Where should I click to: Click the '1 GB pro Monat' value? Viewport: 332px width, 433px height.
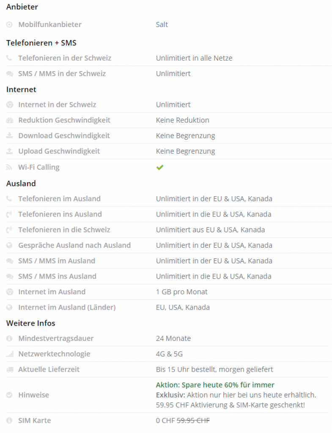[181, 292]
